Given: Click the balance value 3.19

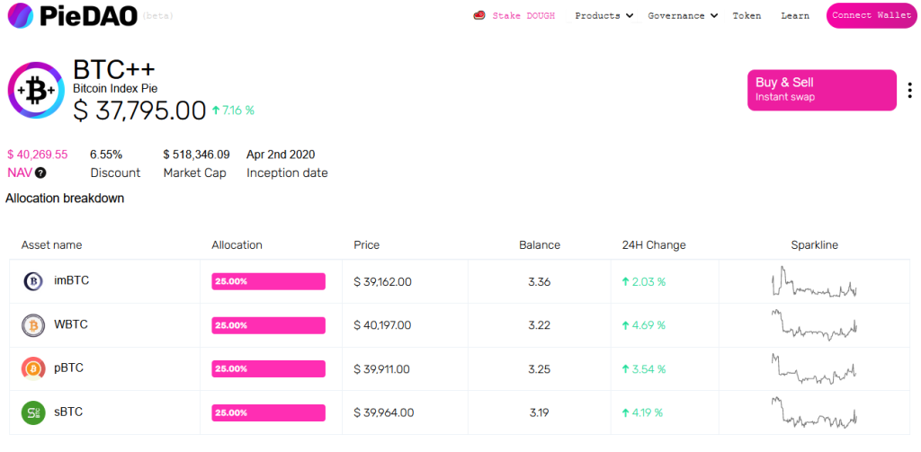Looking at the screenshot, I should tap(540, 412).
